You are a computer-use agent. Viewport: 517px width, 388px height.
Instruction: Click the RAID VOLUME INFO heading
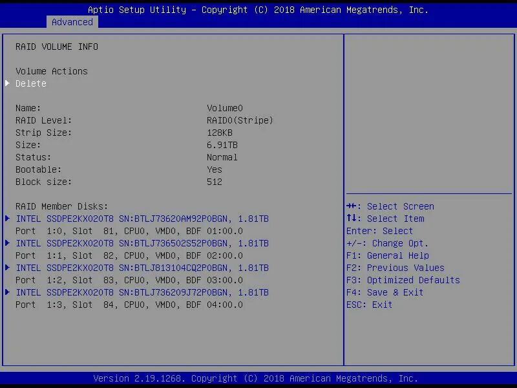pyautogui.click(x=57, y=47)
